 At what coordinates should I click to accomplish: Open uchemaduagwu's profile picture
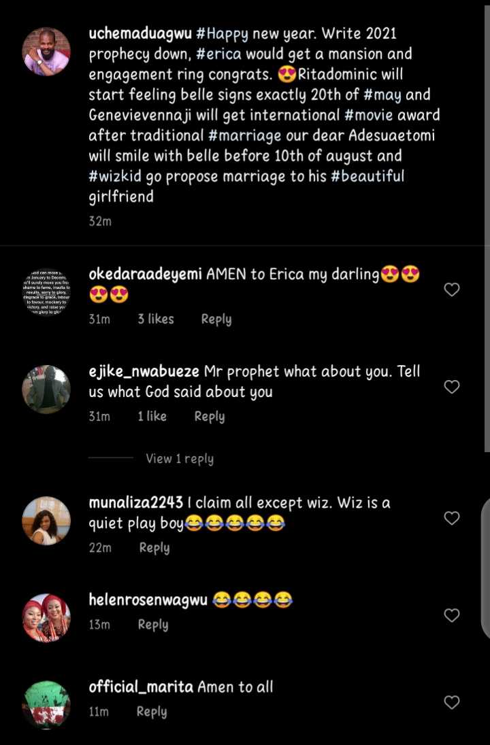point(46,52)
